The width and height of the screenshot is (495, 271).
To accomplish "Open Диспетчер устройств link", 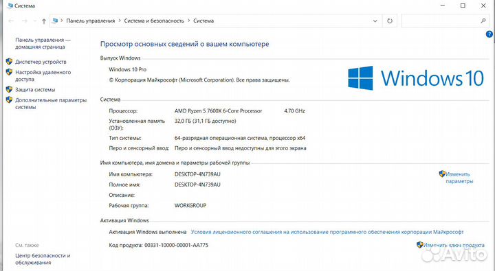I will tap(41, 62).
